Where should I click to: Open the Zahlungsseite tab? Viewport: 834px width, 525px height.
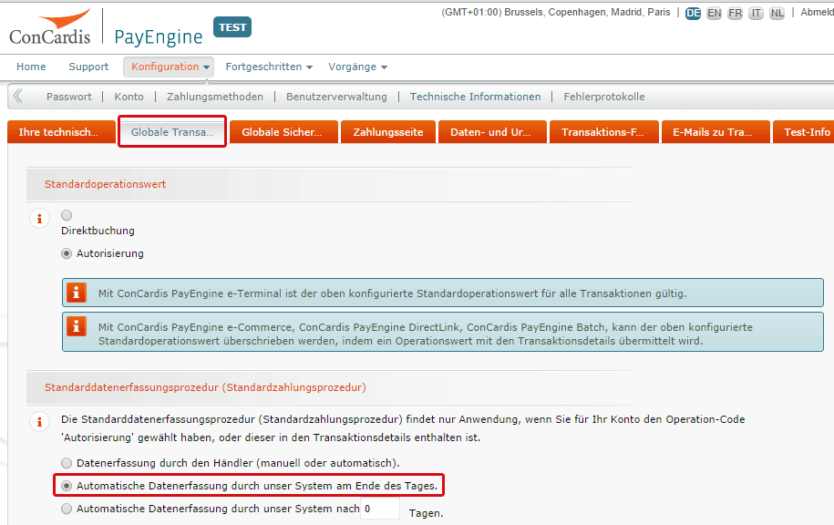388,132
